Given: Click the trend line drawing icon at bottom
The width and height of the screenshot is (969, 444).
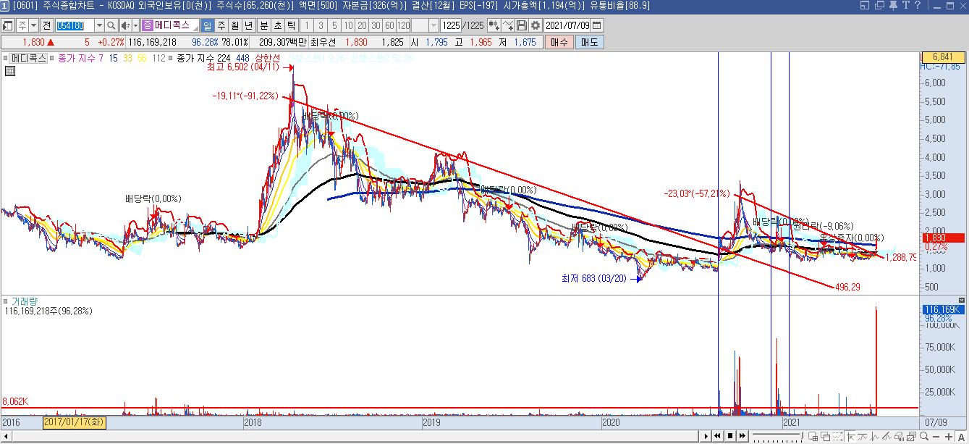Looking at the screenshot, I should click(887, 436).
